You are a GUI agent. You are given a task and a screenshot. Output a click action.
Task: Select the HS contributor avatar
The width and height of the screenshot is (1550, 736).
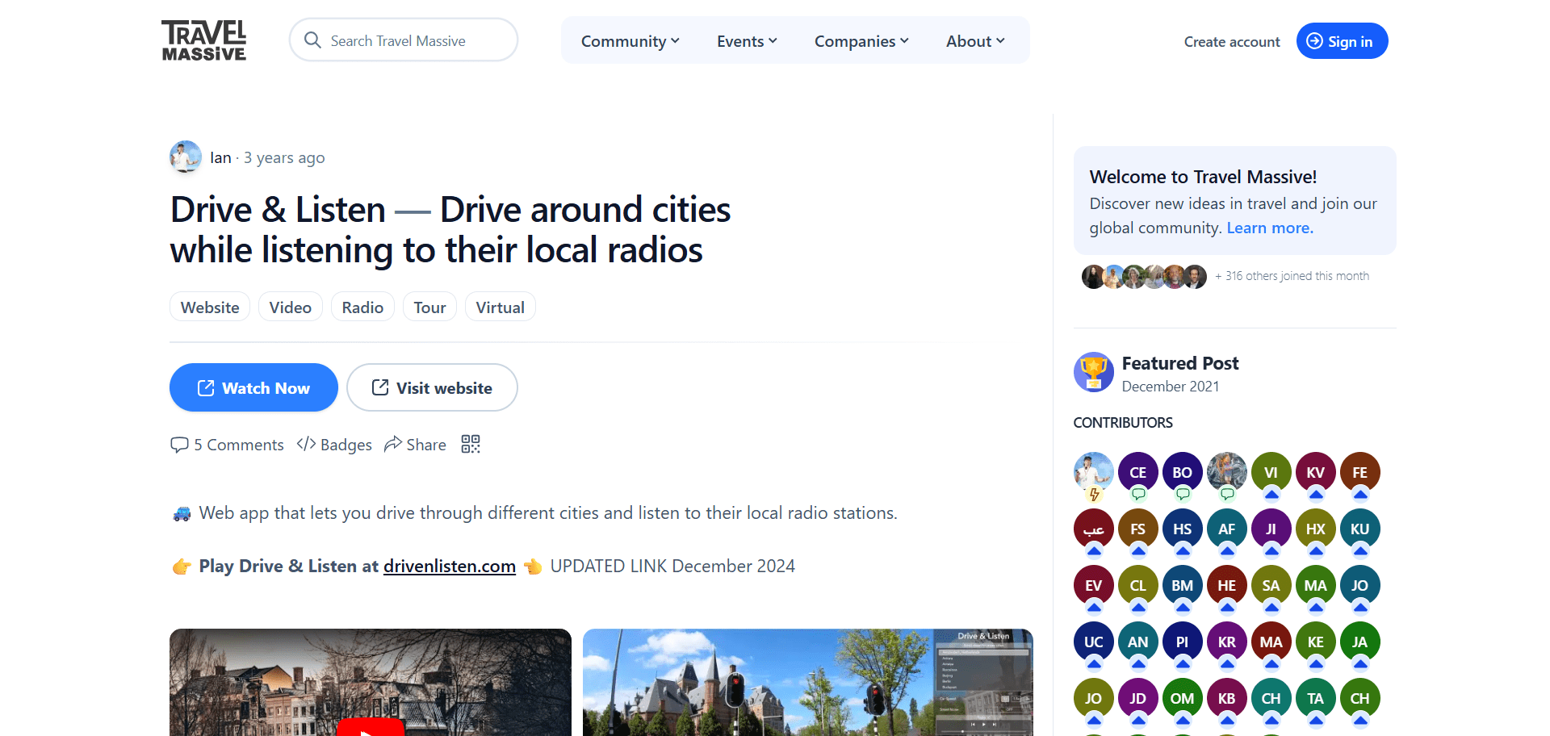tap(1182, 529)
